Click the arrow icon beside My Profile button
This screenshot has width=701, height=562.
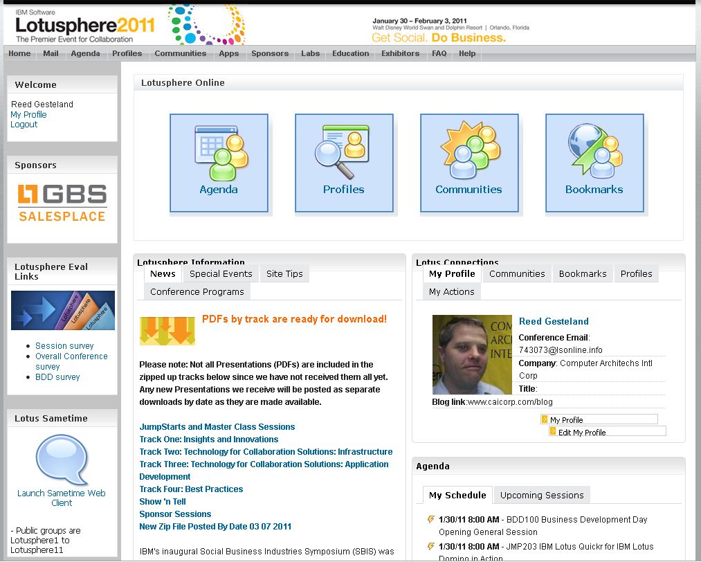point(545,419)
